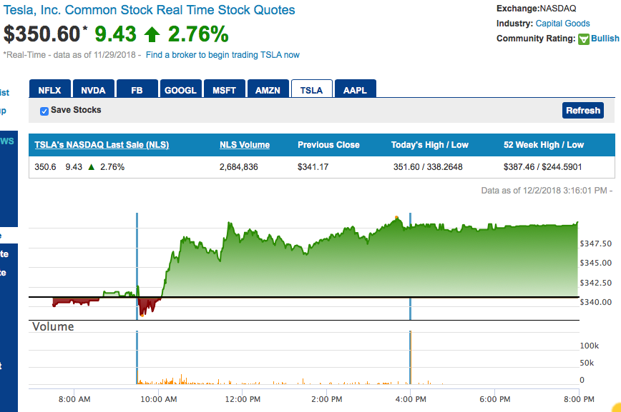Open the MSFT stock tab

click(x=224, y=89)
